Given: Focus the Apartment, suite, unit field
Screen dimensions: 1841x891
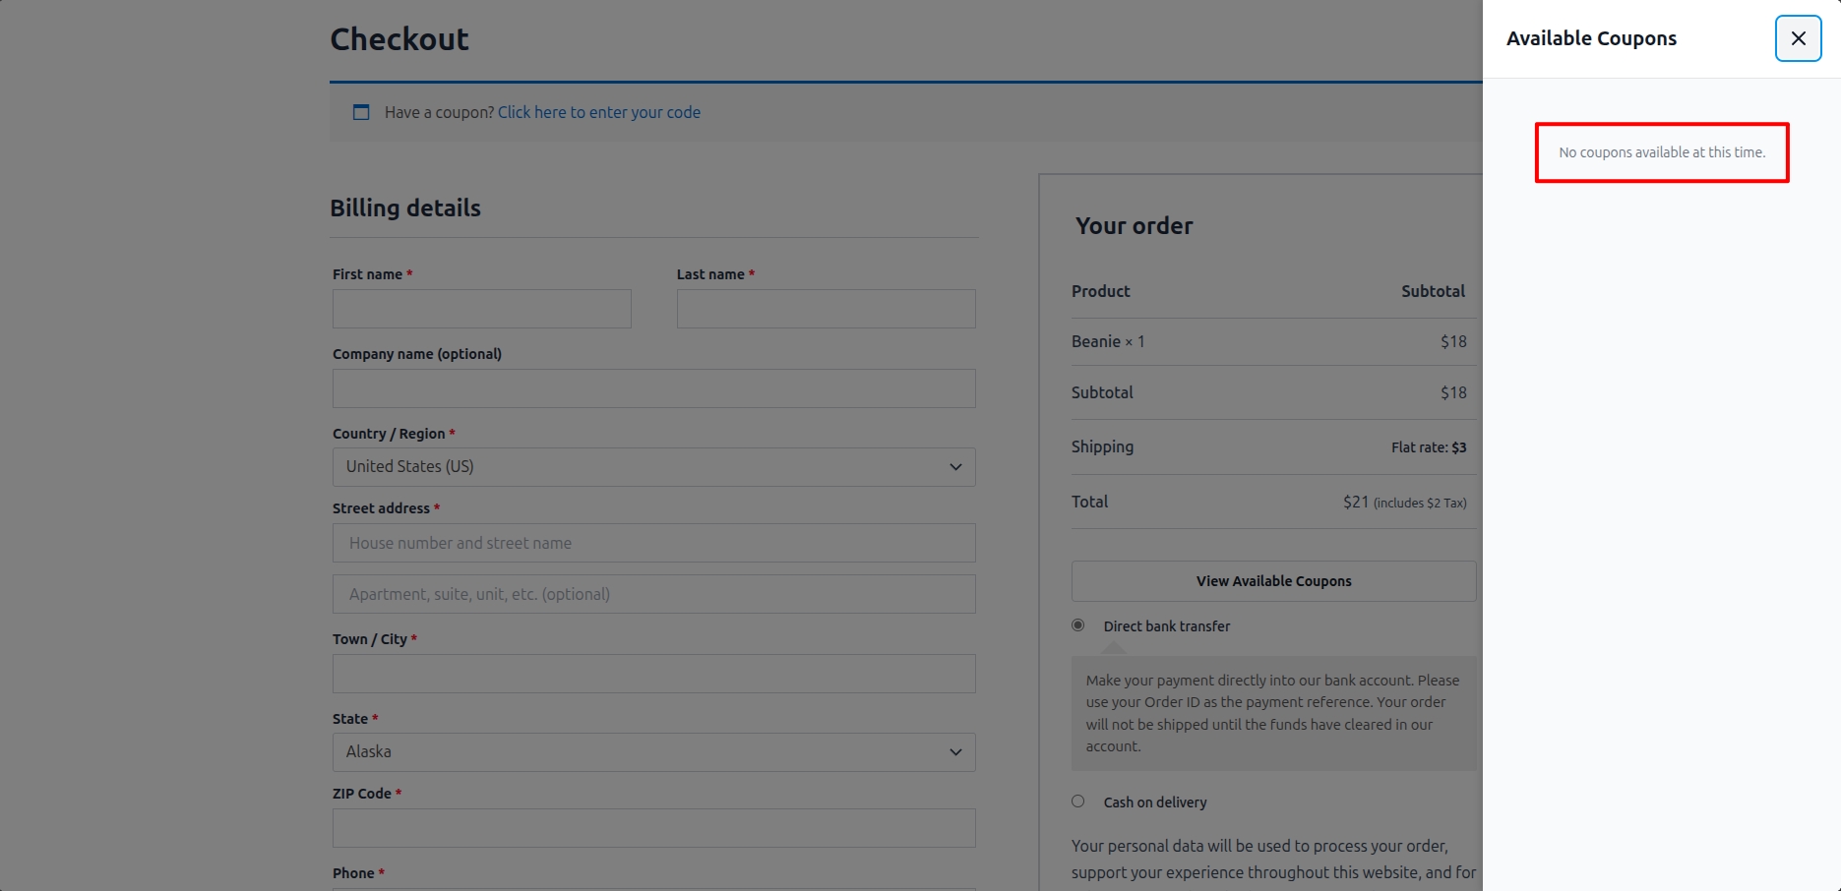Looking at the screenshot, I should tap(653, 594).
